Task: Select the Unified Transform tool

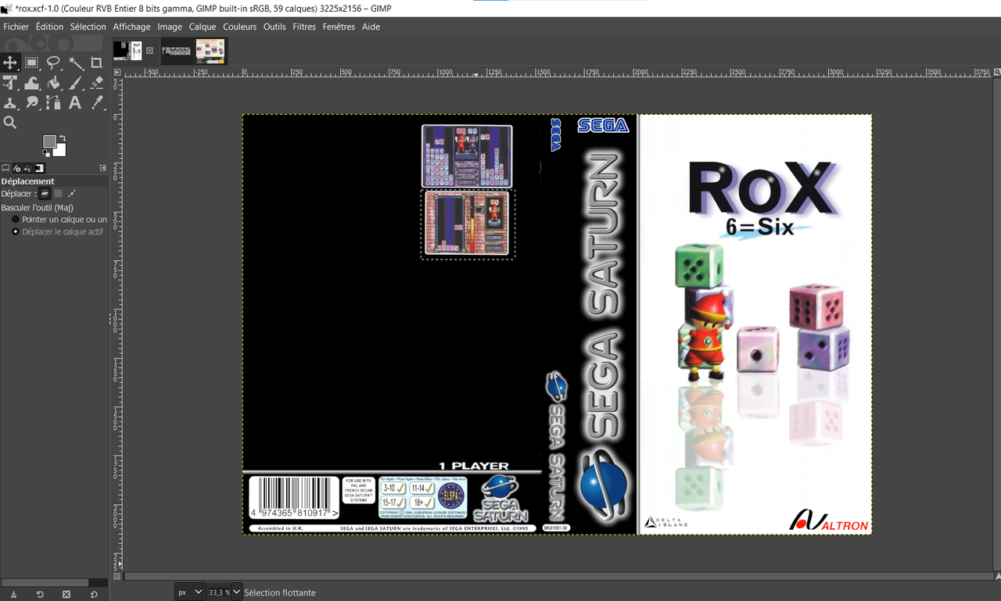Action: click(10, 83)
